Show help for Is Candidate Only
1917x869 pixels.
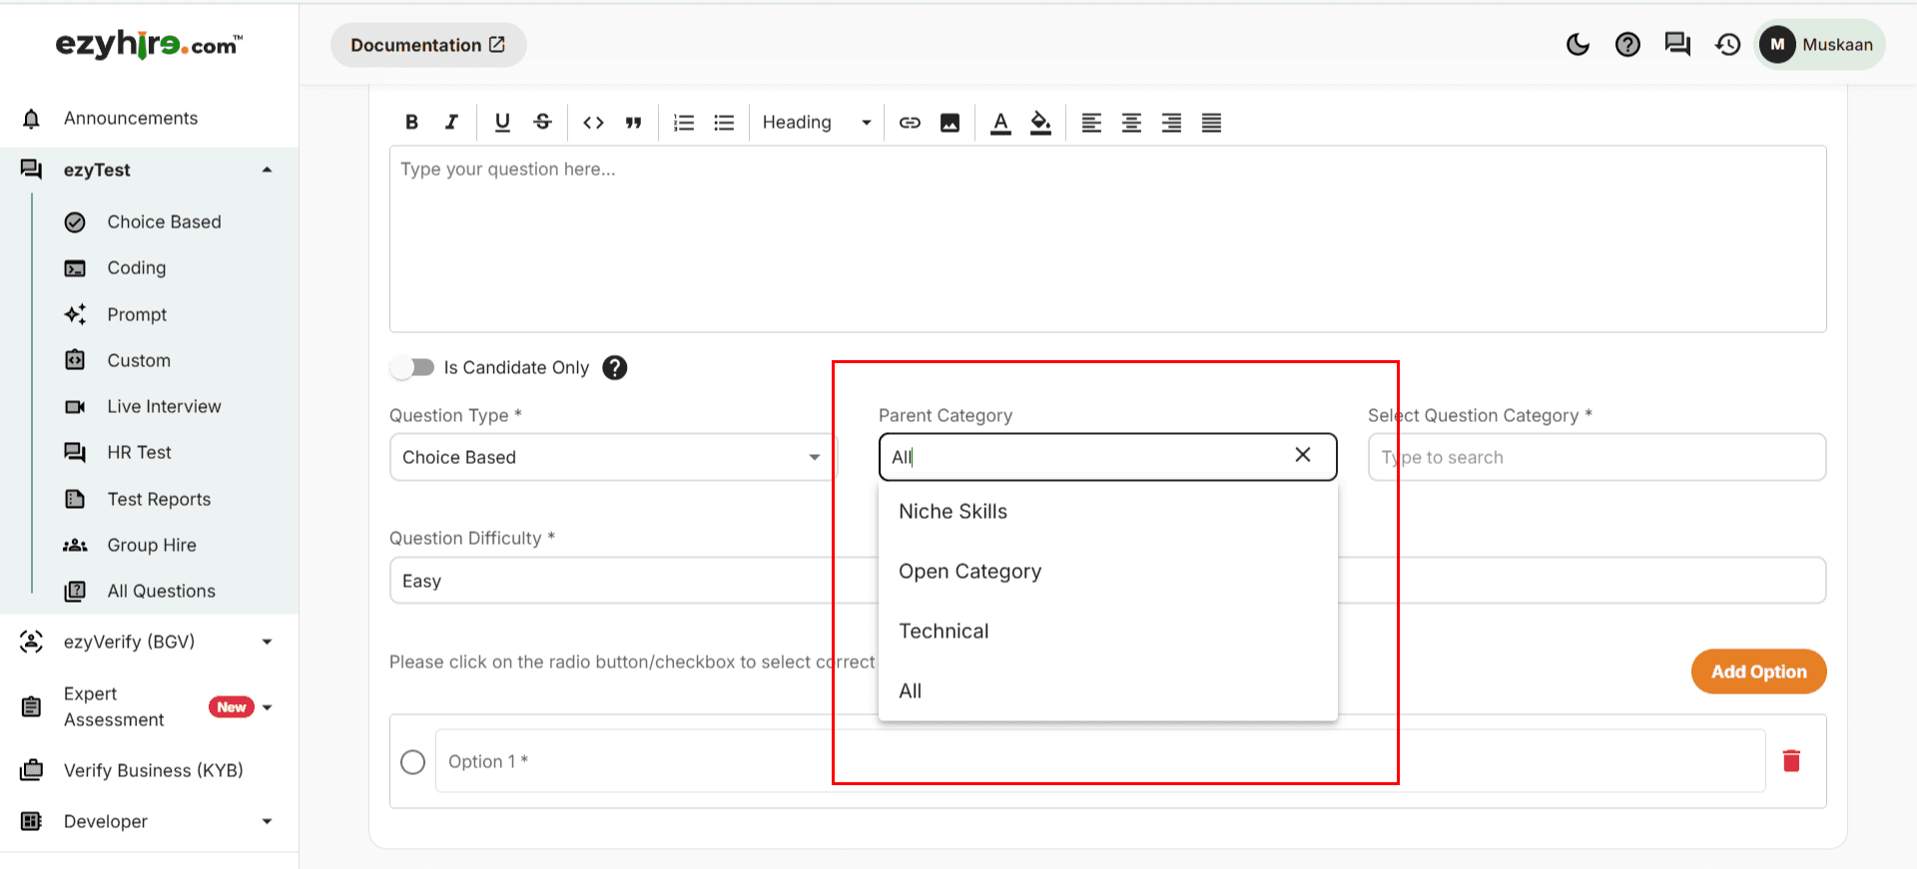click(615, 367)
